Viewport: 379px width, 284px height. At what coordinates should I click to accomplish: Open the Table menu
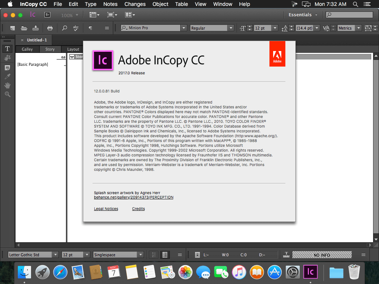(181, 4)
